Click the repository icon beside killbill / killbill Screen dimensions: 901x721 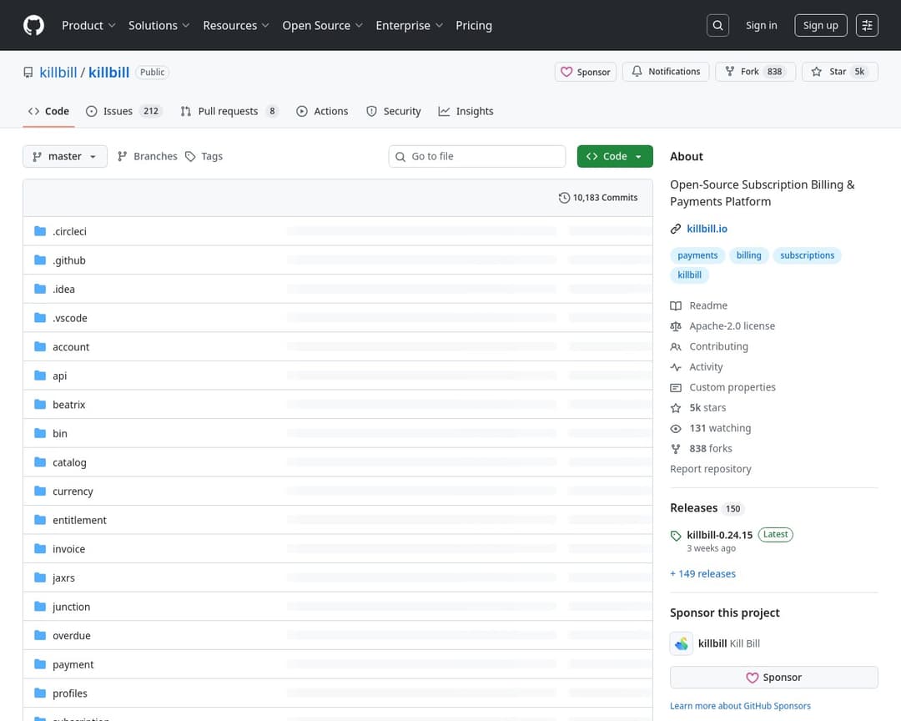[28, 73]
